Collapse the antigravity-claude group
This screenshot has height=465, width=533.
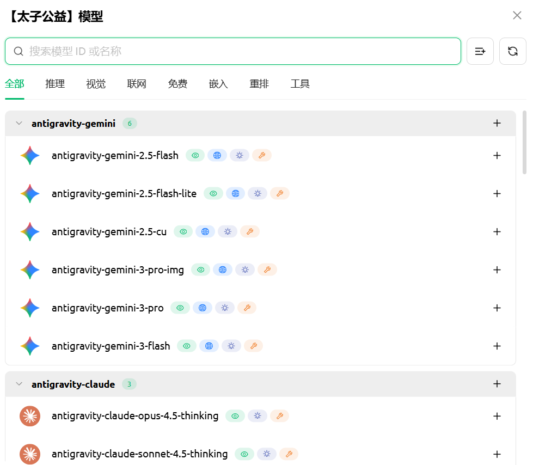pos(19,384)
